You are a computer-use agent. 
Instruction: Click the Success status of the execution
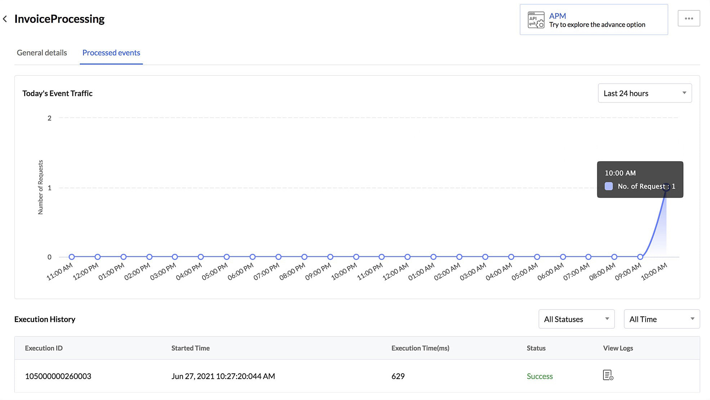(539, 376)
